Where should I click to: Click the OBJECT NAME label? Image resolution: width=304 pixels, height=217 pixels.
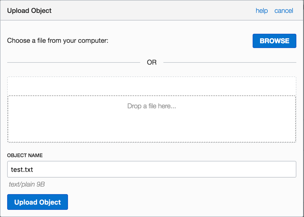coord(25,156)
